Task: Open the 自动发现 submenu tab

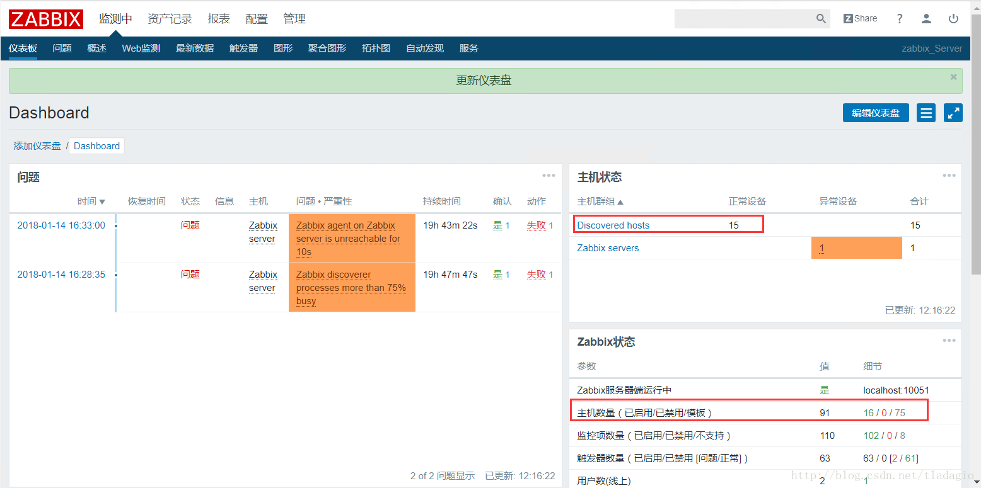Action: [425, 48]
